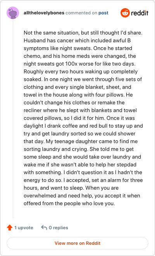Click the line starting "overwhelmed and need help"
Screen dimensions: 155x256
coord(82,195)
